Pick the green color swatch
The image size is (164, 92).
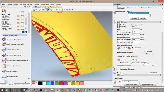(x=57, y=83)
